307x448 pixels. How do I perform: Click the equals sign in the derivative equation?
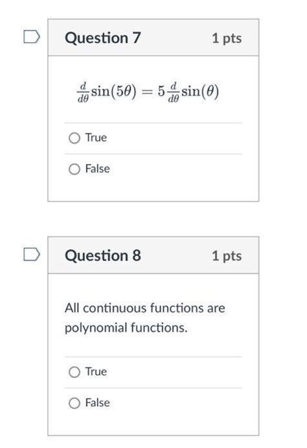[147, 92]
